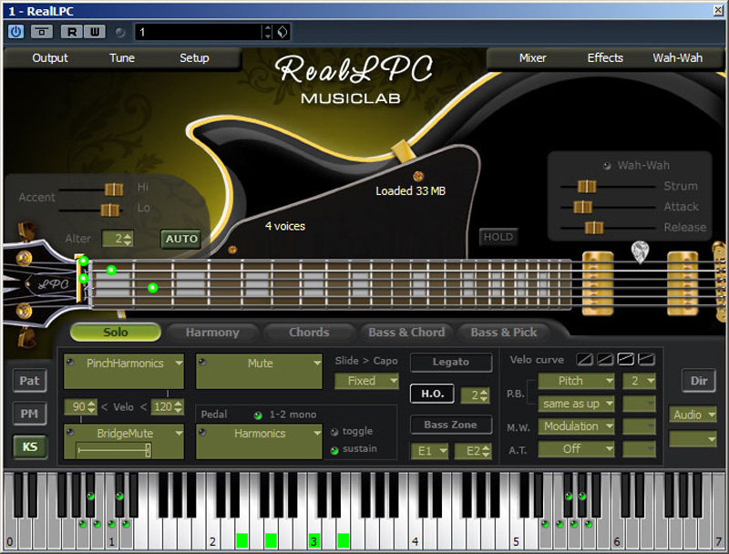Click the Read automation R button

pos(72,32)
